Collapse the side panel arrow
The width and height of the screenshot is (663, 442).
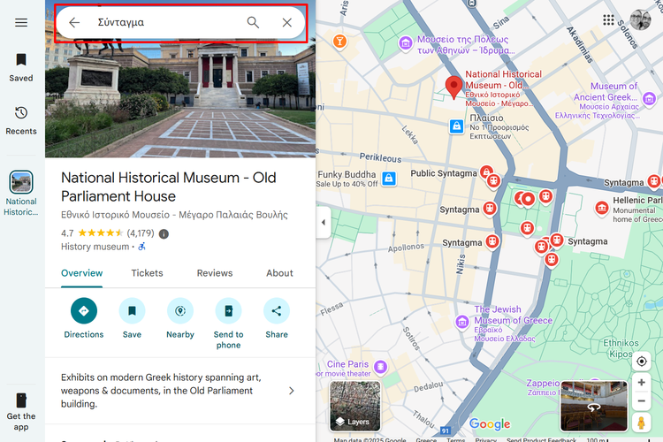323,223
